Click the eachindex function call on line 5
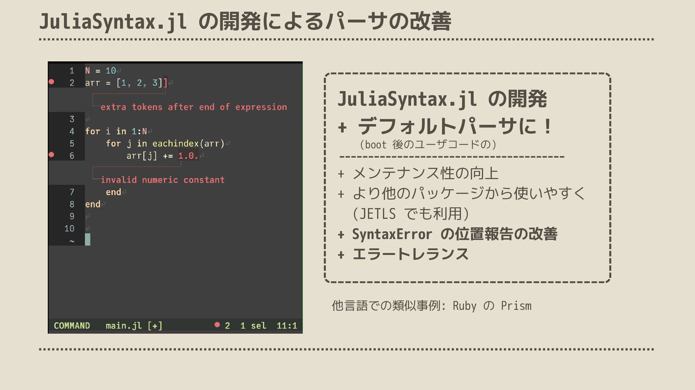 click(x=176, y=144)
